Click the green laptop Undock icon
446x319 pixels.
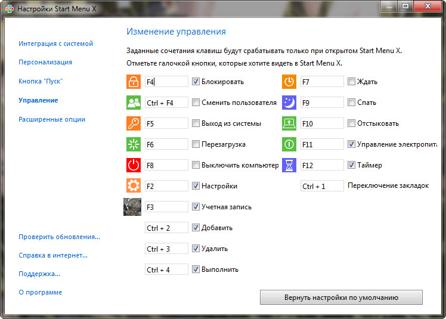pyautogui.click(x=289, y=123)
